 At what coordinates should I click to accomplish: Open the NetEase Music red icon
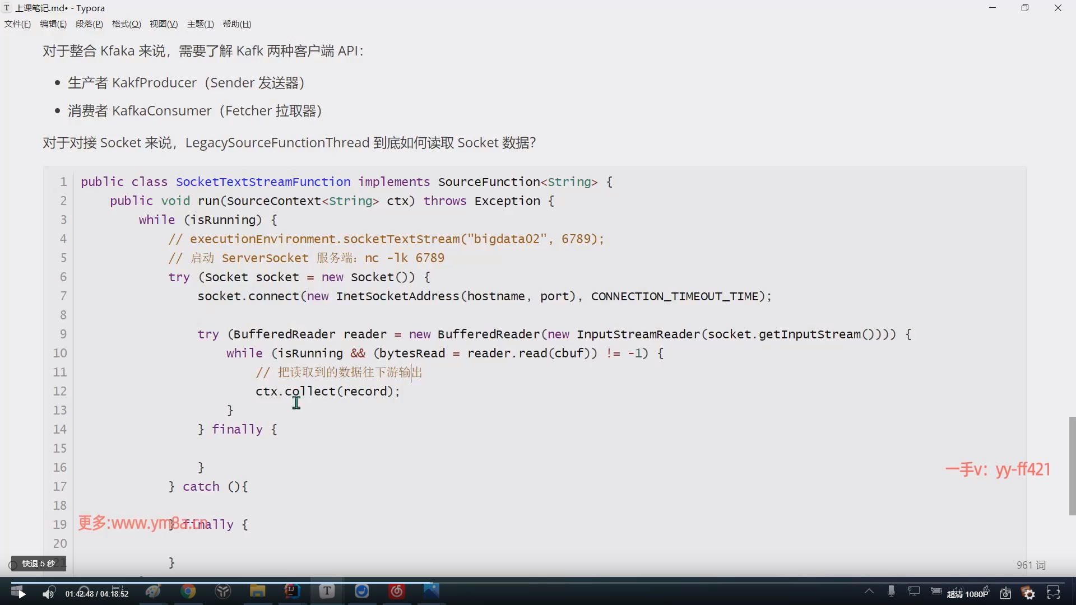(x=397, y=592)
